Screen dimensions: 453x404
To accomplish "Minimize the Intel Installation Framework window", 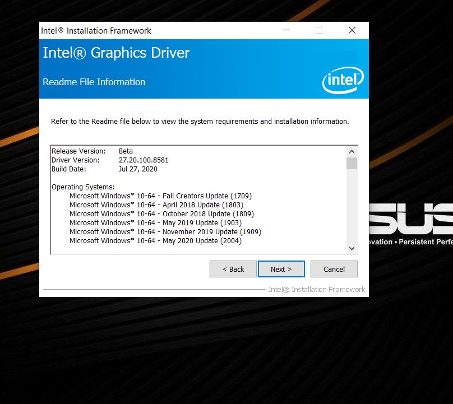I will click(286, 30).
